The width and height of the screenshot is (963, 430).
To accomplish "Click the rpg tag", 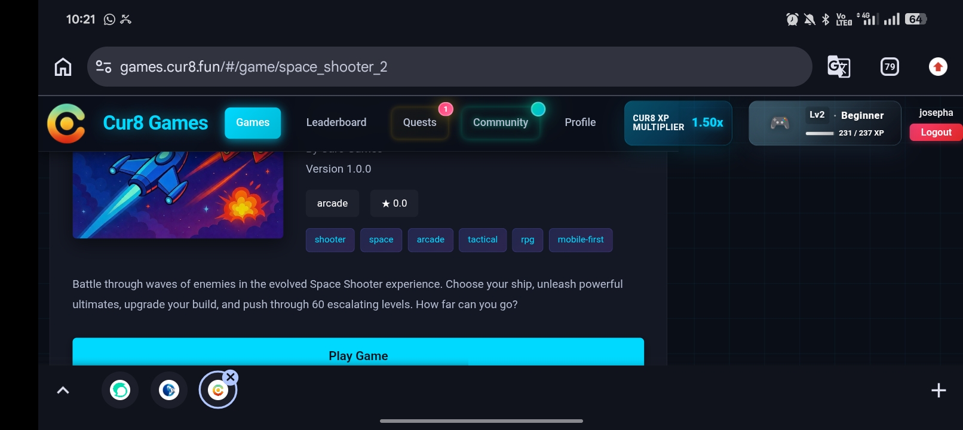I will (x=527, y=240).
